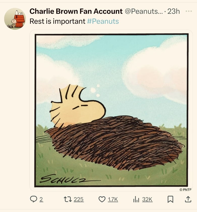
Task: View the 2 replies count
Action: (x=41, y=199)
